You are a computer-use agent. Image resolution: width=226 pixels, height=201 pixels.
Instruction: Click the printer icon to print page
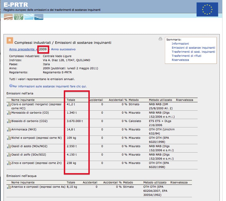(x=160, y=39)
